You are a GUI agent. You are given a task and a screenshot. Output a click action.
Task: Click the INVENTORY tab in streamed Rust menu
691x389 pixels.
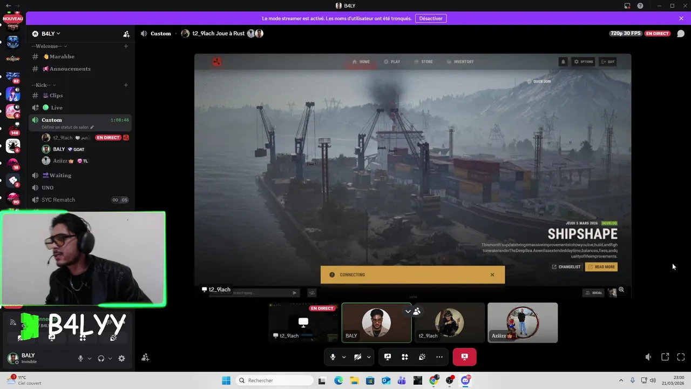click(460, 62)
